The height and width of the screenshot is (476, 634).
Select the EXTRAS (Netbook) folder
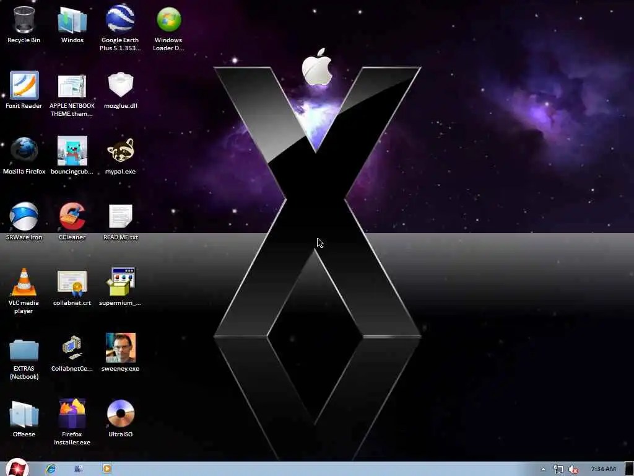[x=24, y=350]
